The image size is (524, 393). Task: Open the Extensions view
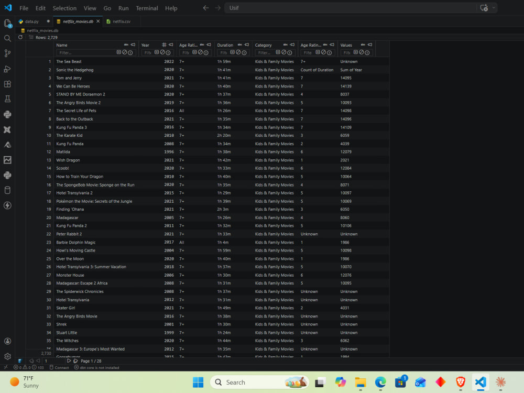(x=7, y=84)
